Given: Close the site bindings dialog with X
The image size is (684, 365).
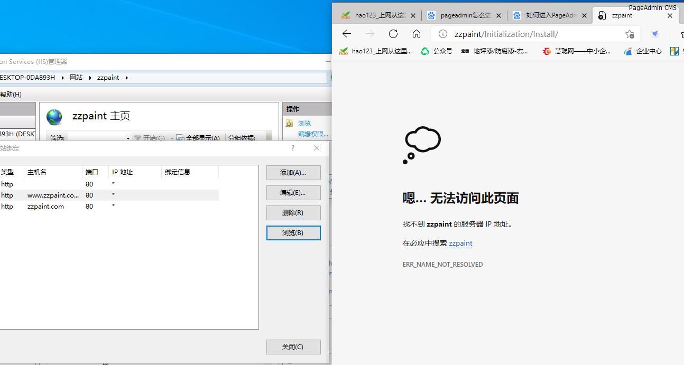Looking at the screenshot, I should 317,148.
